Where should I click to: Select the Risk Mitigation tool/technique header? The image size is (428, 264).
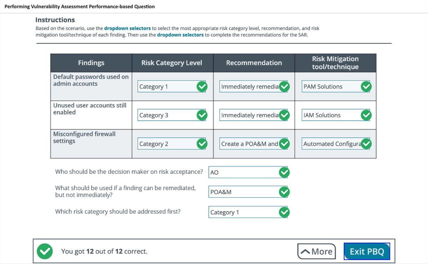pyautogui.click(x=335, y=63)
